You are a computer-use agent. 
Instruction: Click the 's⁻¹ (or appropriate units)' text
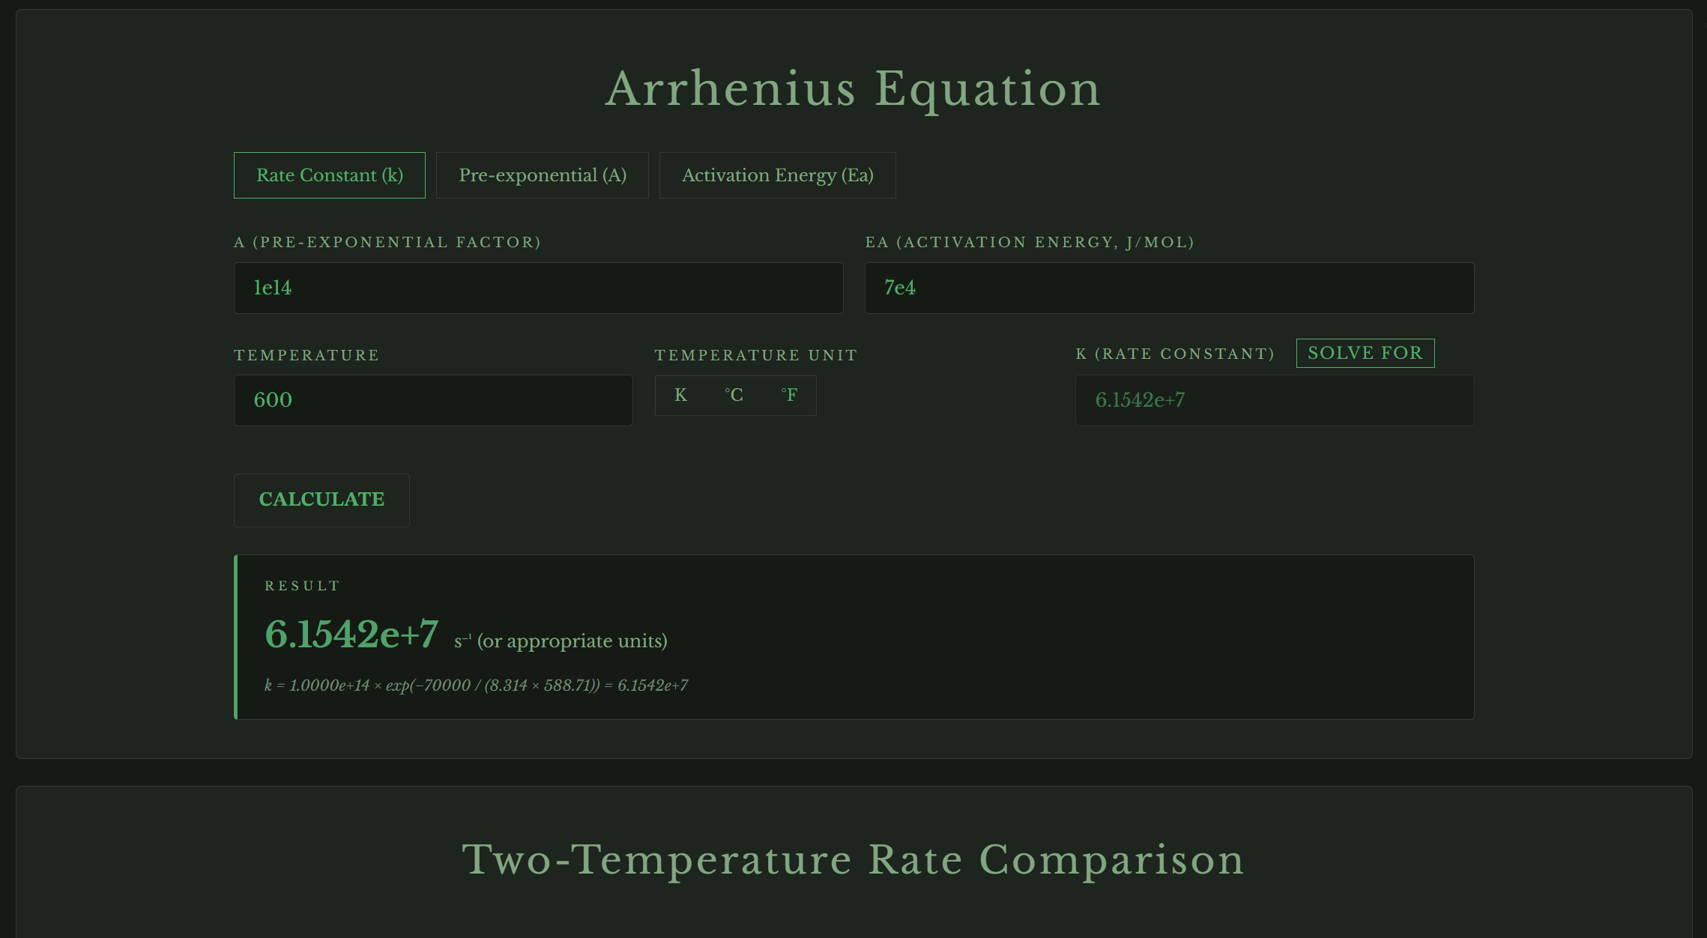pos(561,641)
